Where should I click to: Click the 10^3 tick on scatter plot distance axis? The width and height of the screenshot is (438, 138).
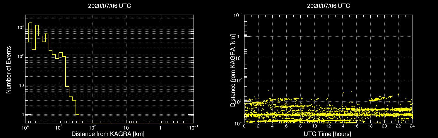tap(239, 101)
